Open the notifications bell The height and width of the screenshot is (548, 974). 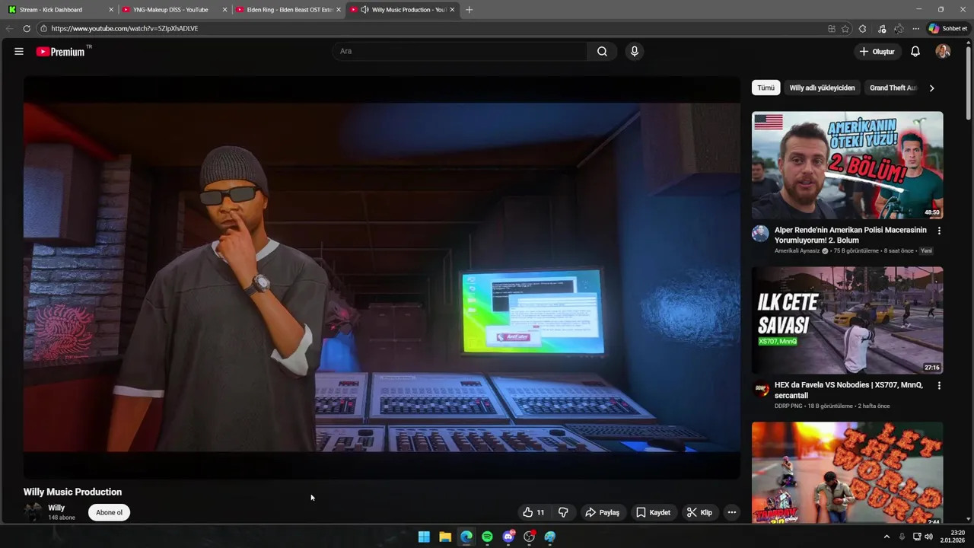(915, 52)
